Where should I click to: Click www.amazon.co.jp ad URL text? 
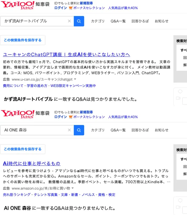pyautogui.click(x=41, y=188)
